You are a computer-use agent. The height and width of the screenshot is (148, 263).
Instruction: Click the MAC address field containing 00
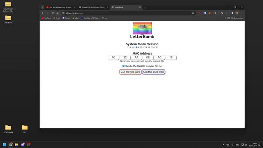click(x=113, y=58)
